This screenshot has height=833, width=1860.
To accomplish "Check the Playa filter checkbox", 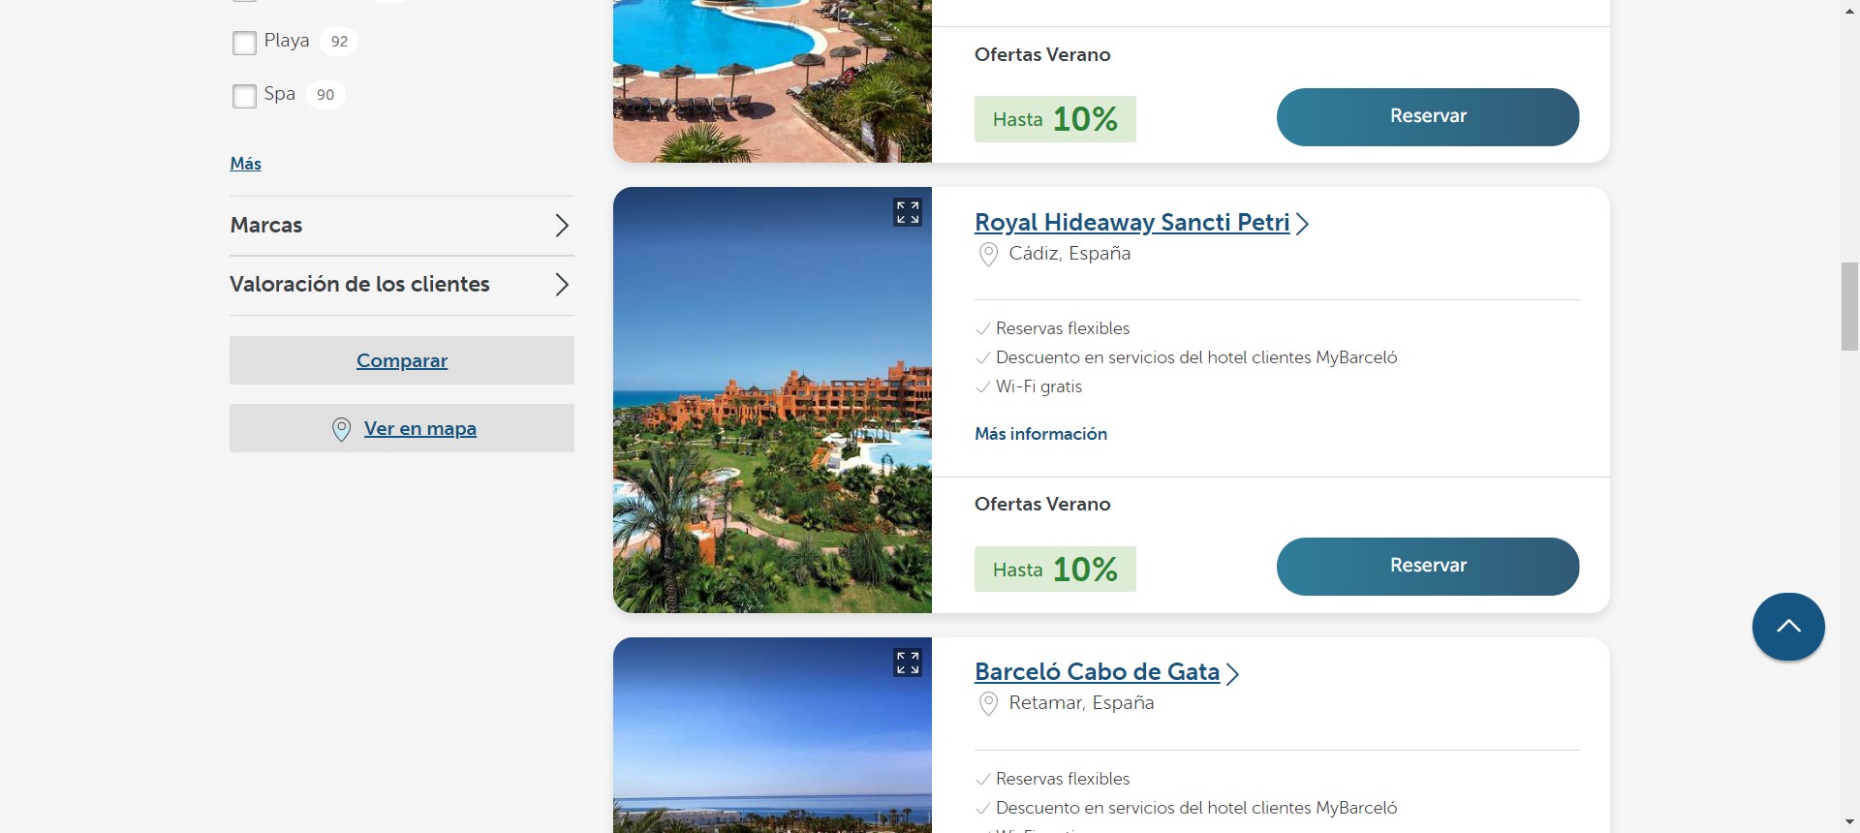I will [244, 43].
